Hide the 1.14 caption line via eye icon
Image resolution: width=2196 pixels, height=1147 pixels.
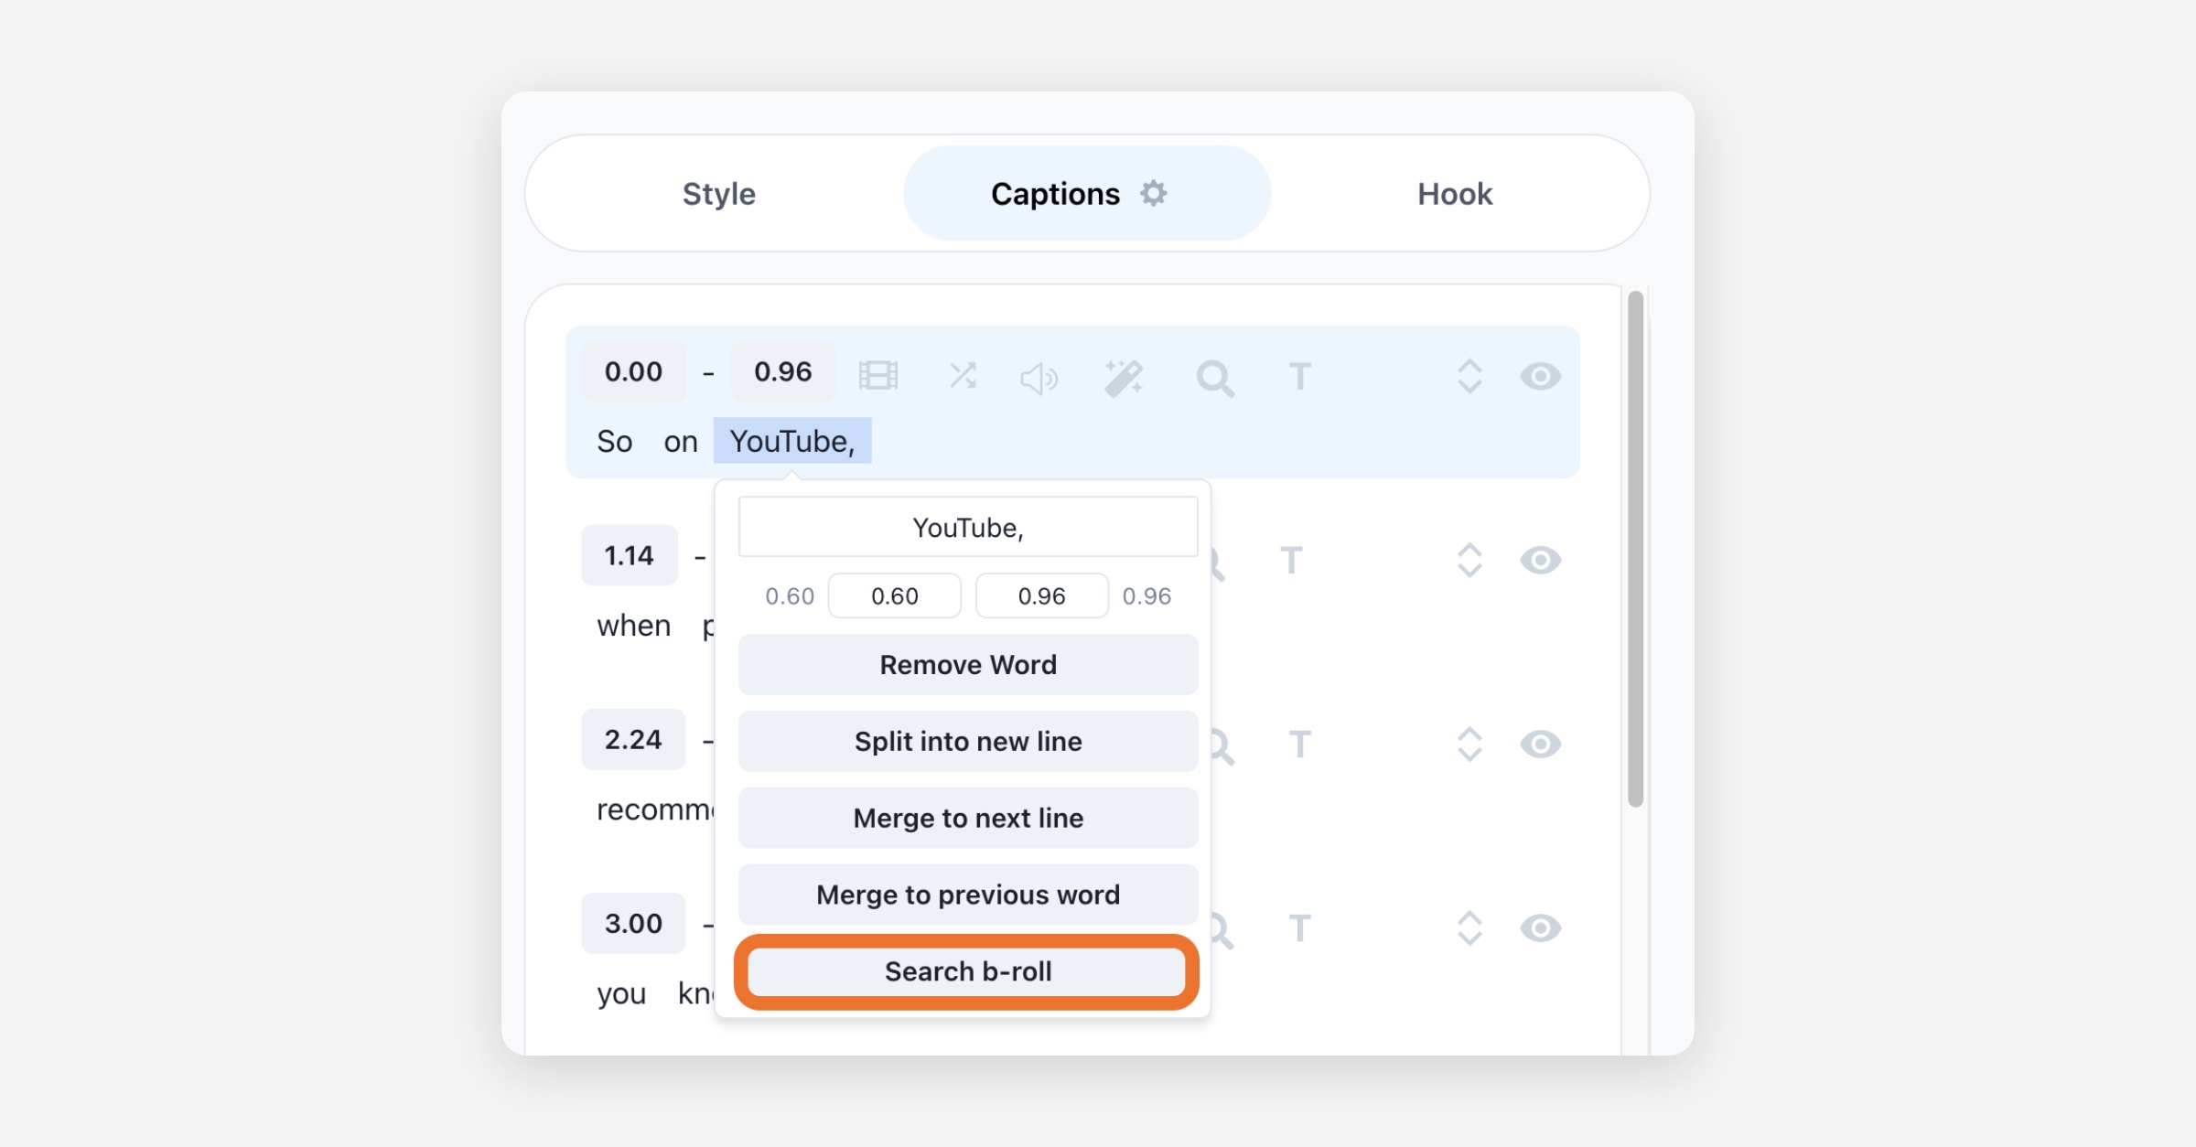1540,560
